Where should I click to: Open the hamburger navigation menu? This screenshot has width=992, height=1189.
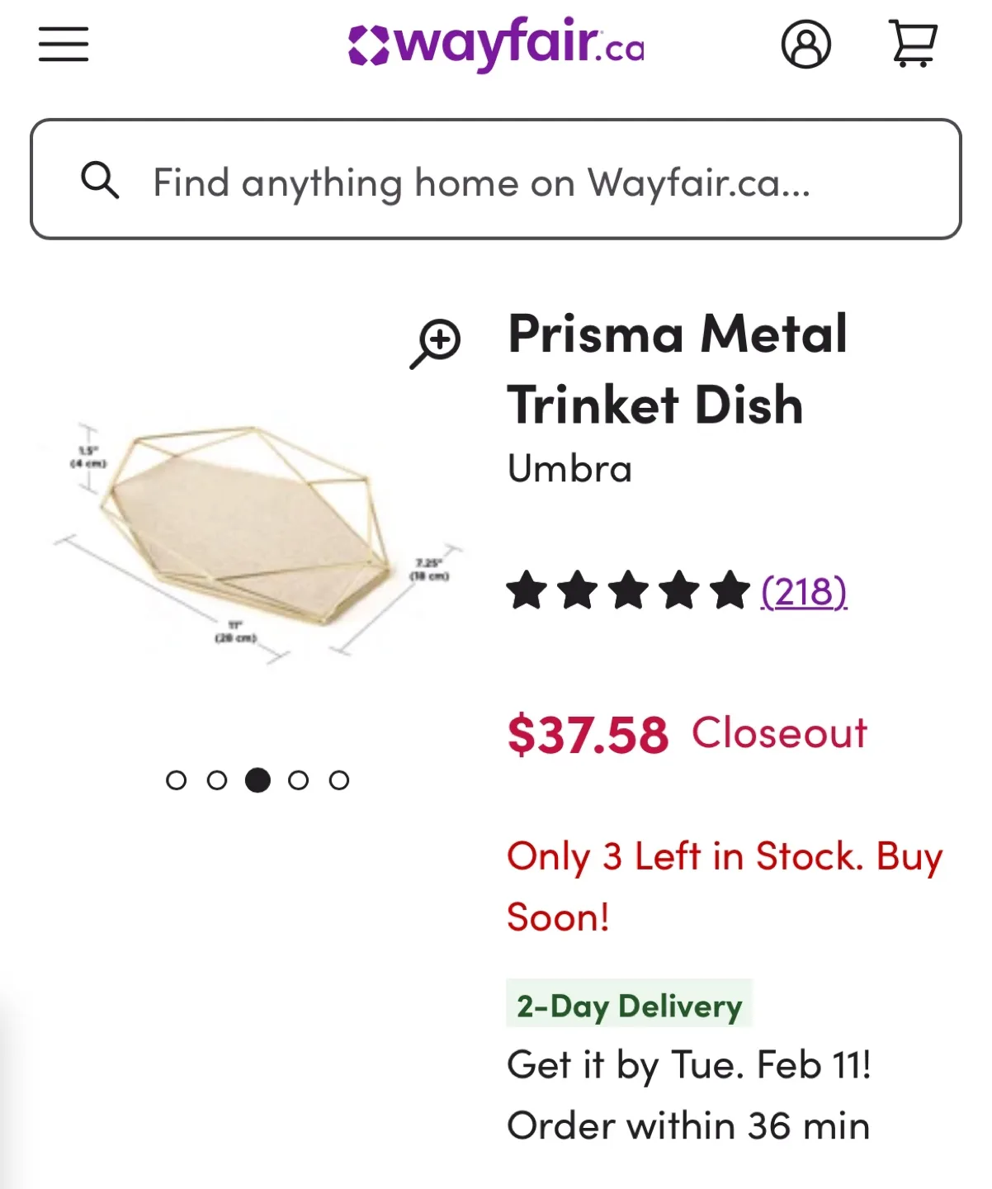[x=64, y=44]
